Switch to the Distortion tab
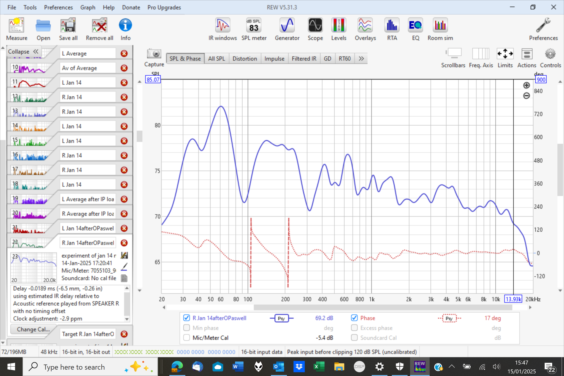Viewport: 564px width, 376px height. [245, 59]
